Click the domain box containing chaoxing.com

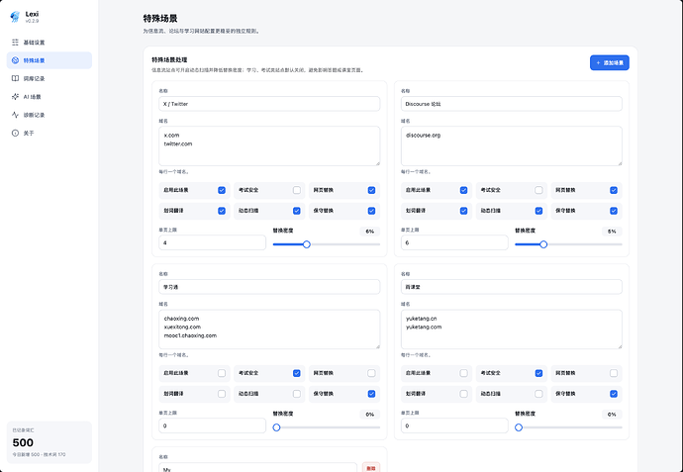(269, 330)
